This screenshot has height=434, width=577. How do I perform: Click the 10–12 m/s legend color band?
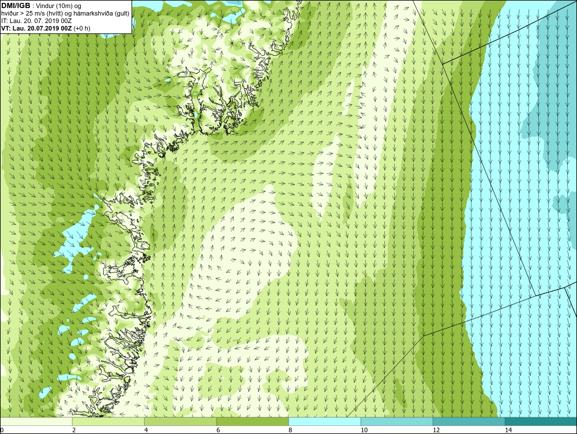[397, 421]
